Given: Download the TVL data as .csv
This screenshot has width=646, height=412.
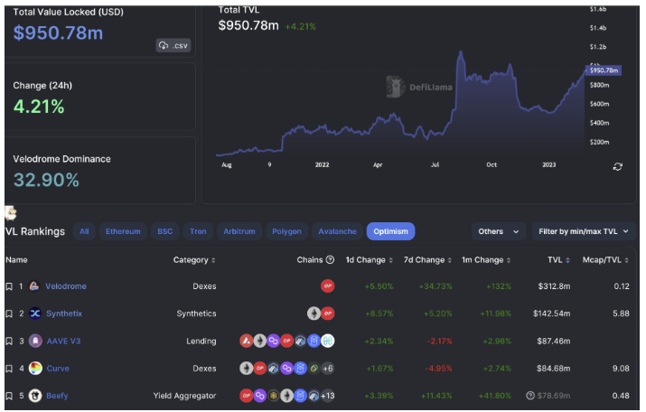Looking at the screenshot, I should [x=173, y=45].
